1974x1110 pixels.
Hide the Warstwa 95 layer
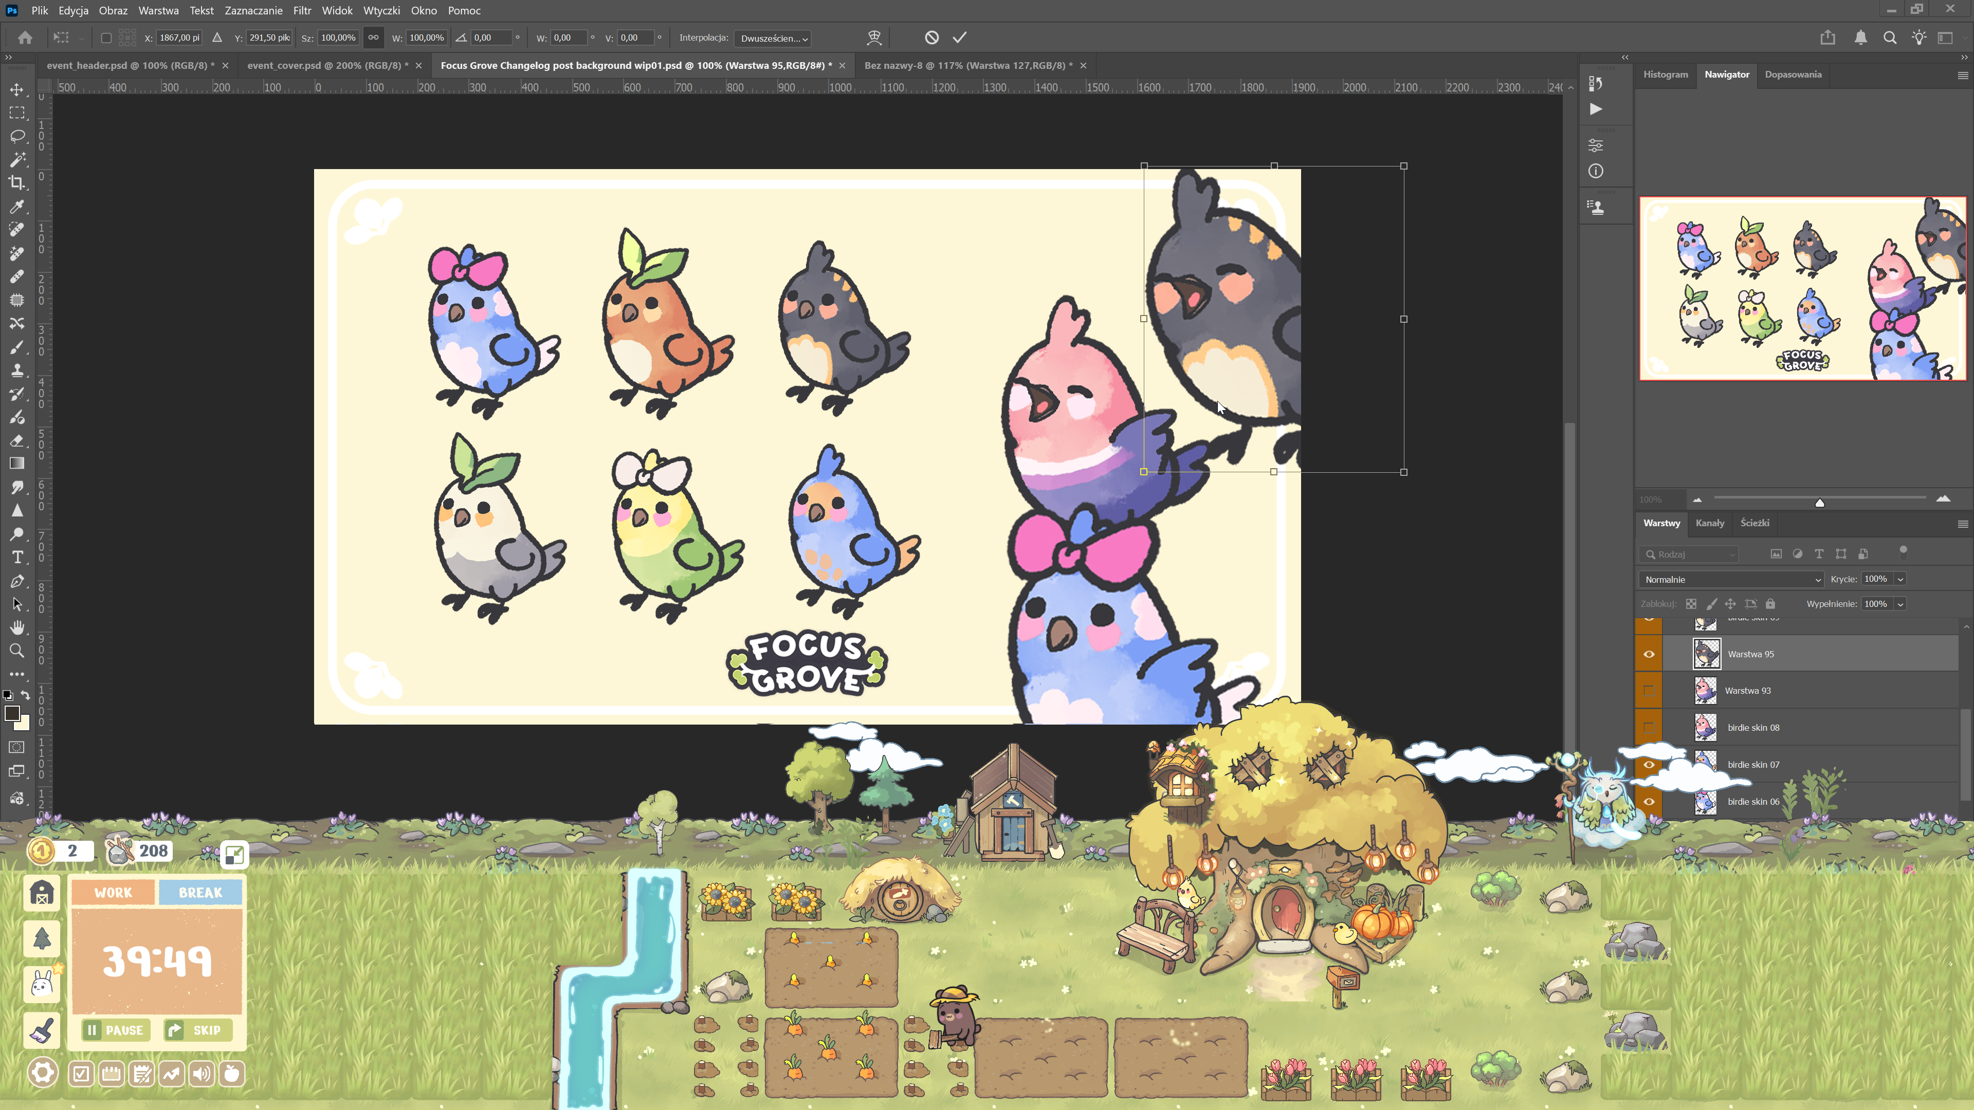1649,654
